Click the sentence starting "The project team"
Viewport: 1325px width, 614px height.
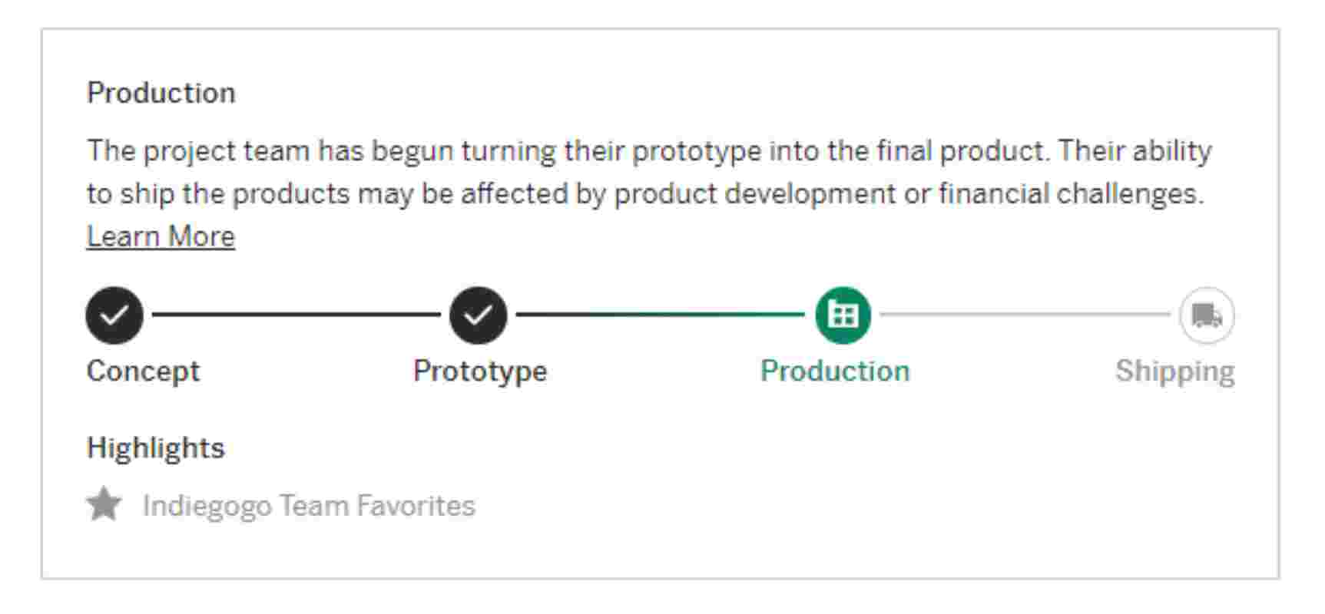pos(384,151)
